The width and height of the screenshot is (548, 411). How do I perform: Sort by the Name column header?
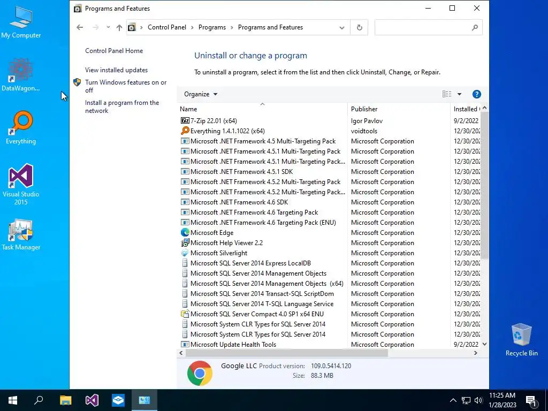[x=262, y=109]
